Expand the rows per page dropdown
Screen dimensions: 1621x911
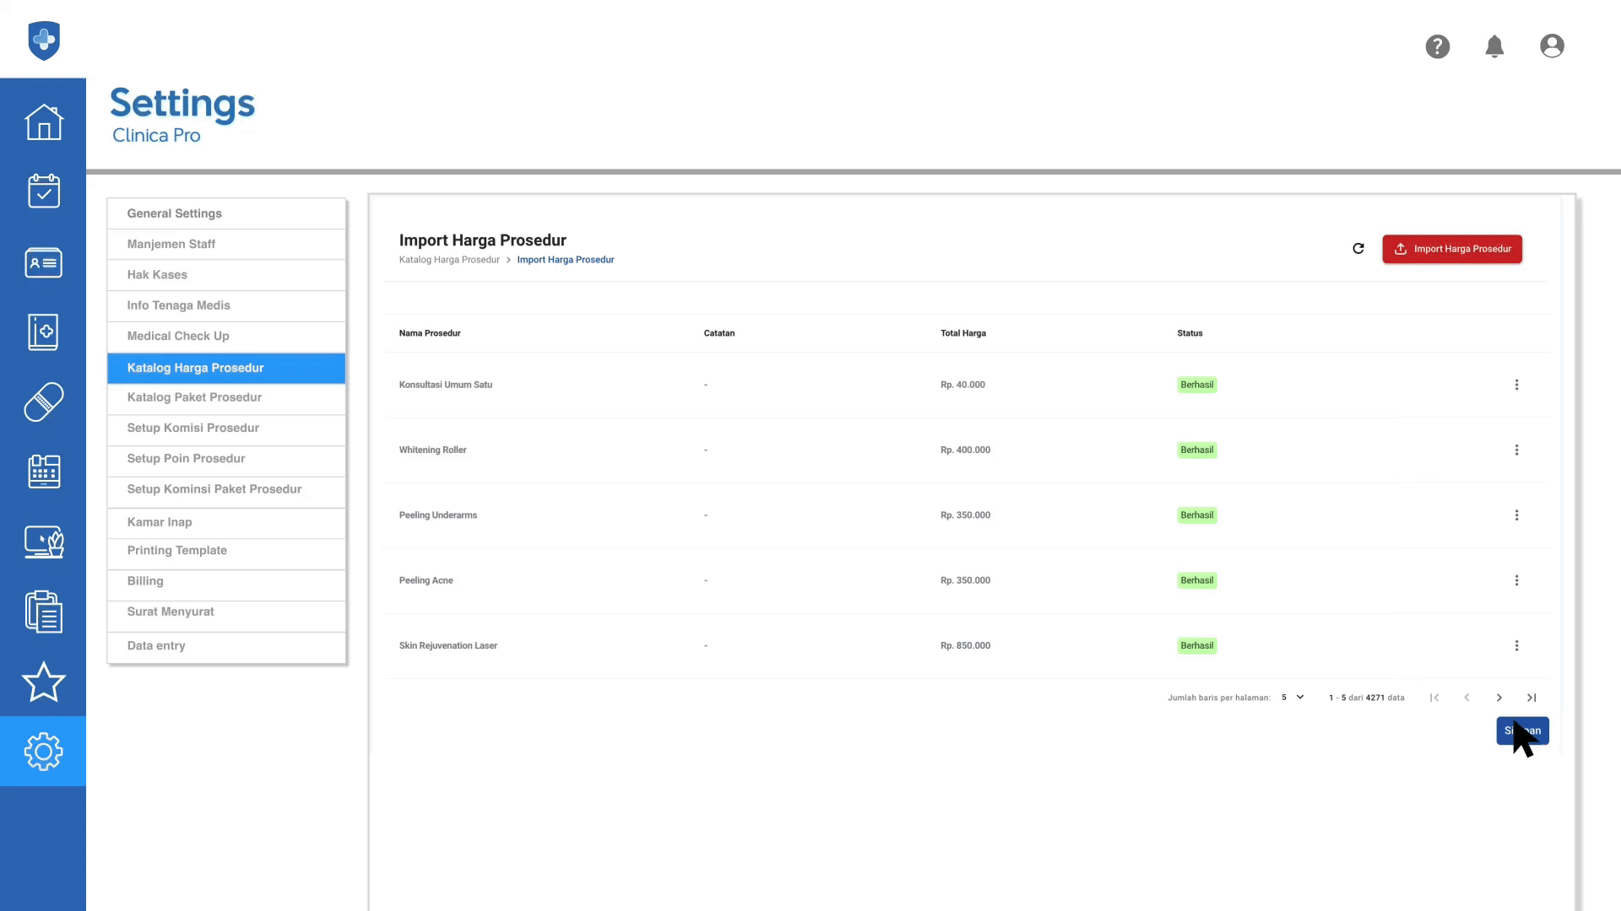(1293, 698)
